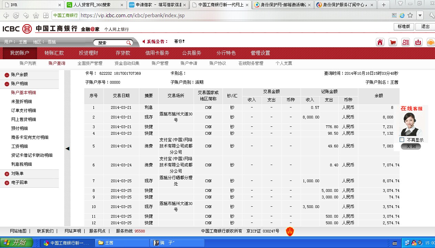Open the shopping cart icon
Screen dimensions: 435x248
coord(393,42)
